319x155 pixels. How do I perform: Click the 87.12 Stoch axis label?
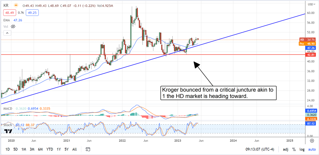(311, 123)
